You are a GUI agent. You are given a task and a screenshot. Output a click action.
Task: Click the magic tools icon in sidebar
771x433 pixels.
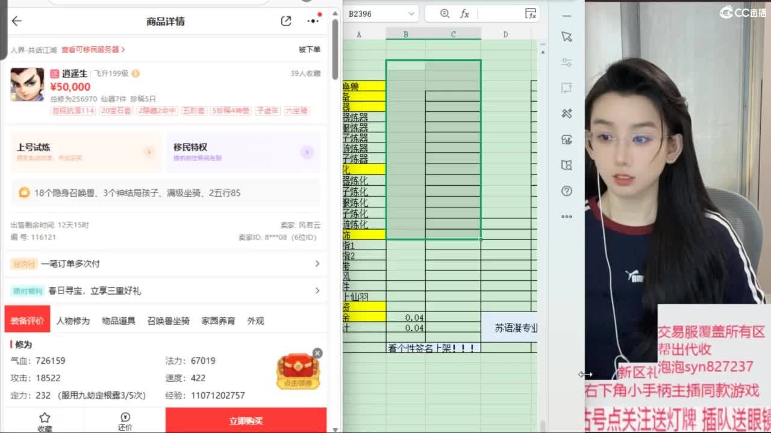(x=566, y=113)
